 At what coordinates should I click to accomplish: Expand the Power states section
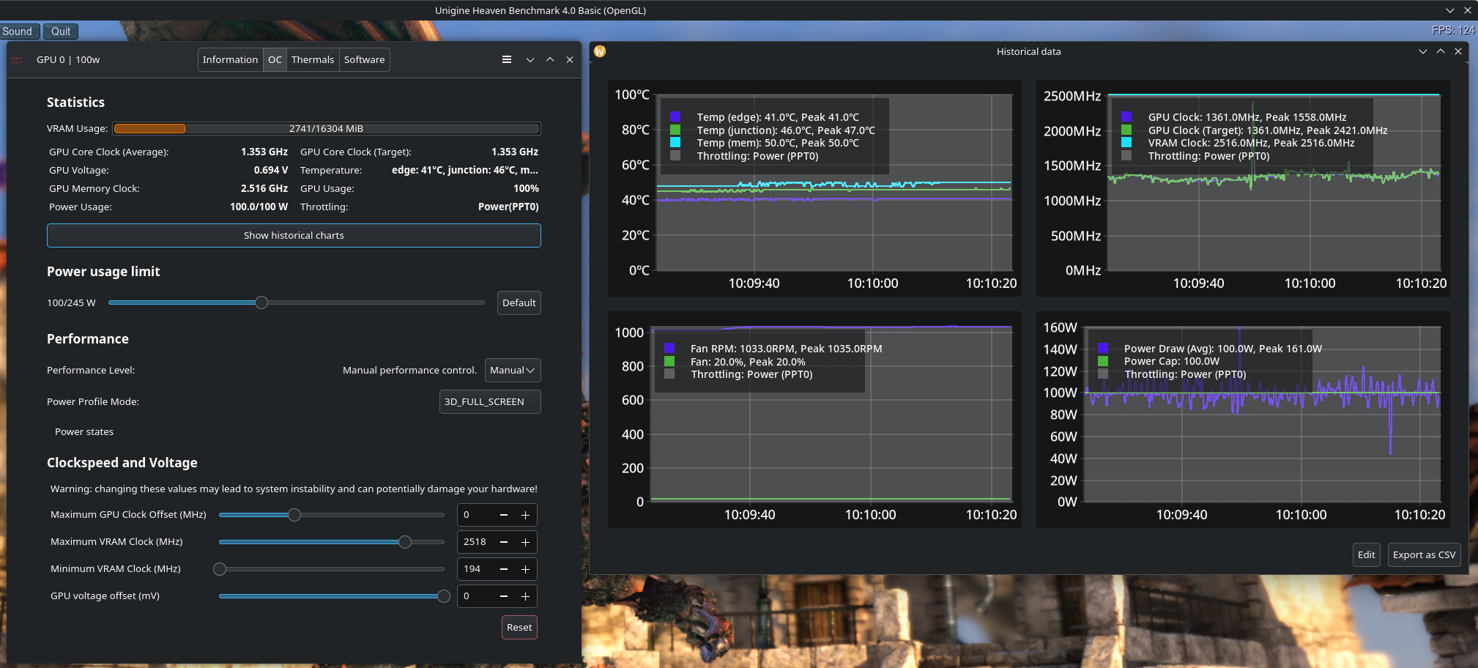(84, 432)
